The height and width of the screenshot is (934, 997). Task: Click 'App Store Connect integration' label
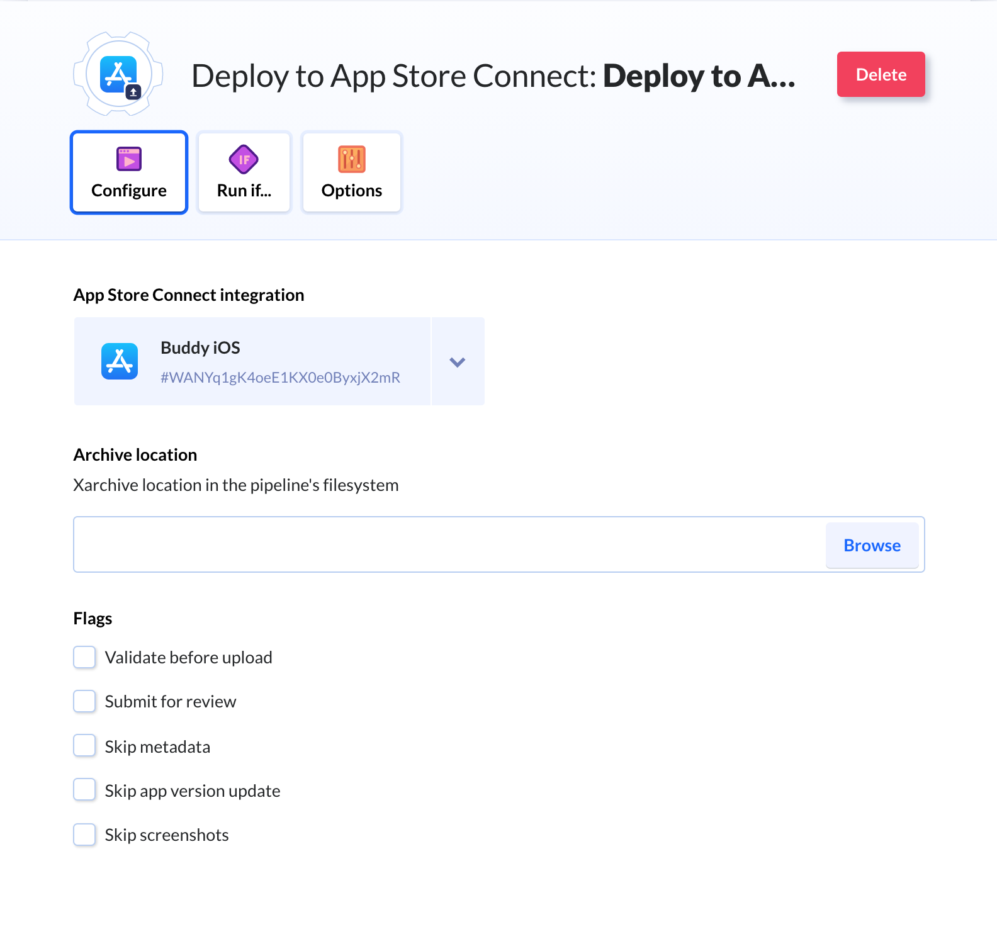coord(189,295)
